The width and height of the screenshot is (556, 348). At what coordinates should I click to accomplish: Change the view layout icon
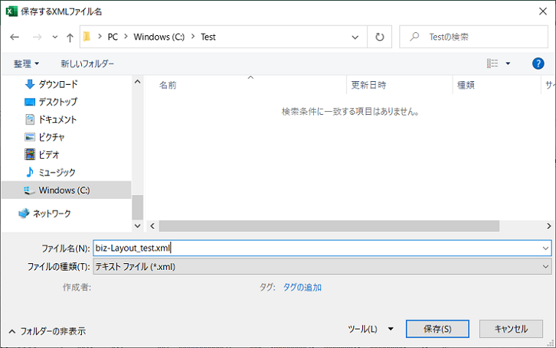coord(492,64)
